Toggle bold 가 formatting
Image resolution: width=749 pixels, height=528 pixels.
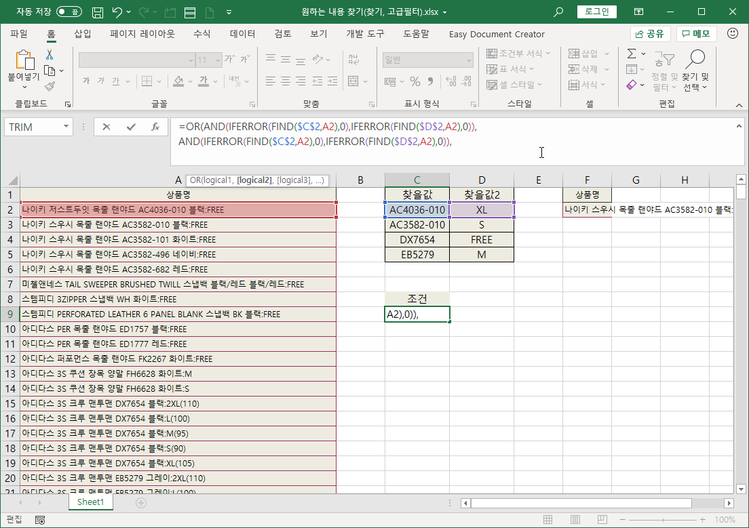coord(86,81)
